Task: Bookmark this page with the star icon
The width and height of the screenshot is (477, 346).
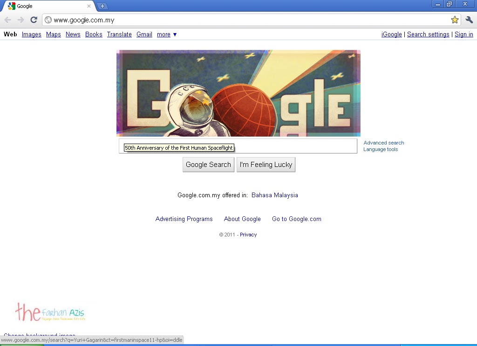Action: [455, 20]
